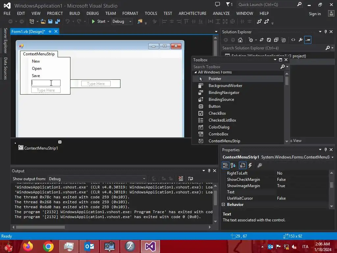Click the Clear All icon in Output panel

click(x=181, y=179)
